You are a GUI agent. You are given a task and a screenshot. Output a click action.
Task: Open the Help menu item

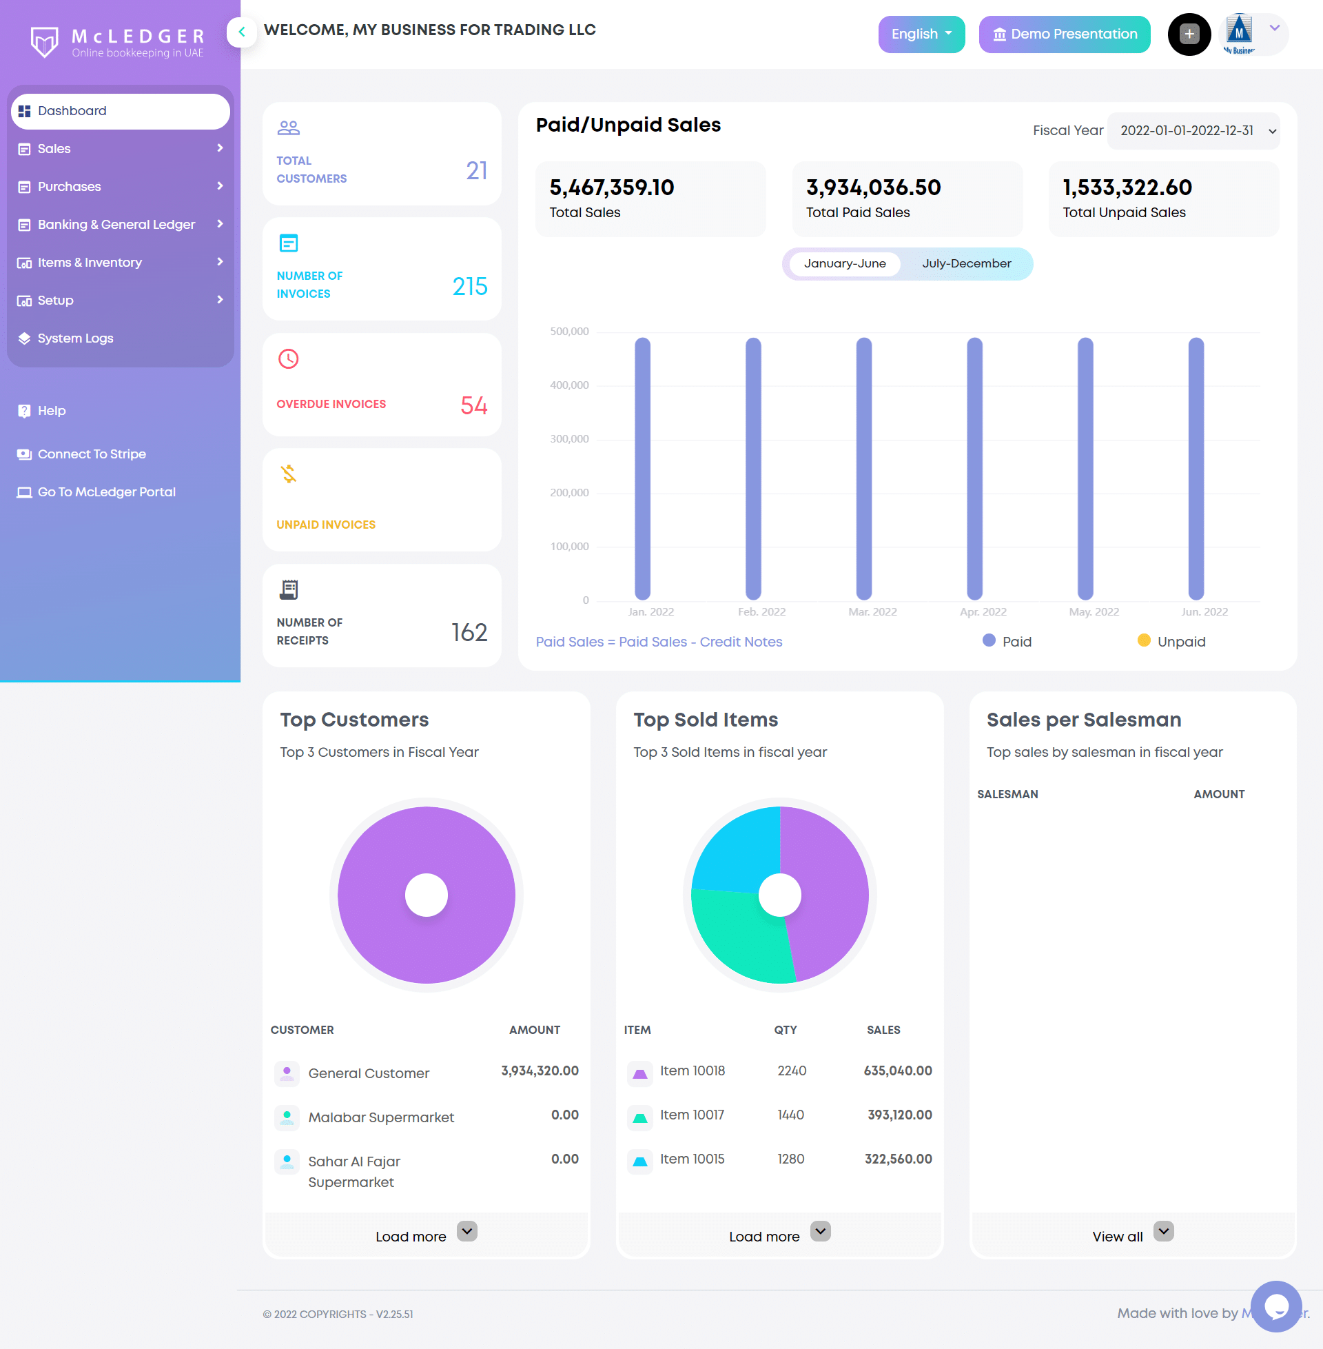pyautogui.click(x=52, y=411)
